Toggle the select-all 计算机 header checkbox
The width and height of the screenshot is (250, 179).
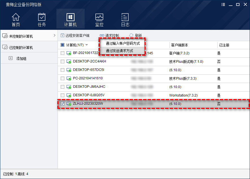[63, 45]
